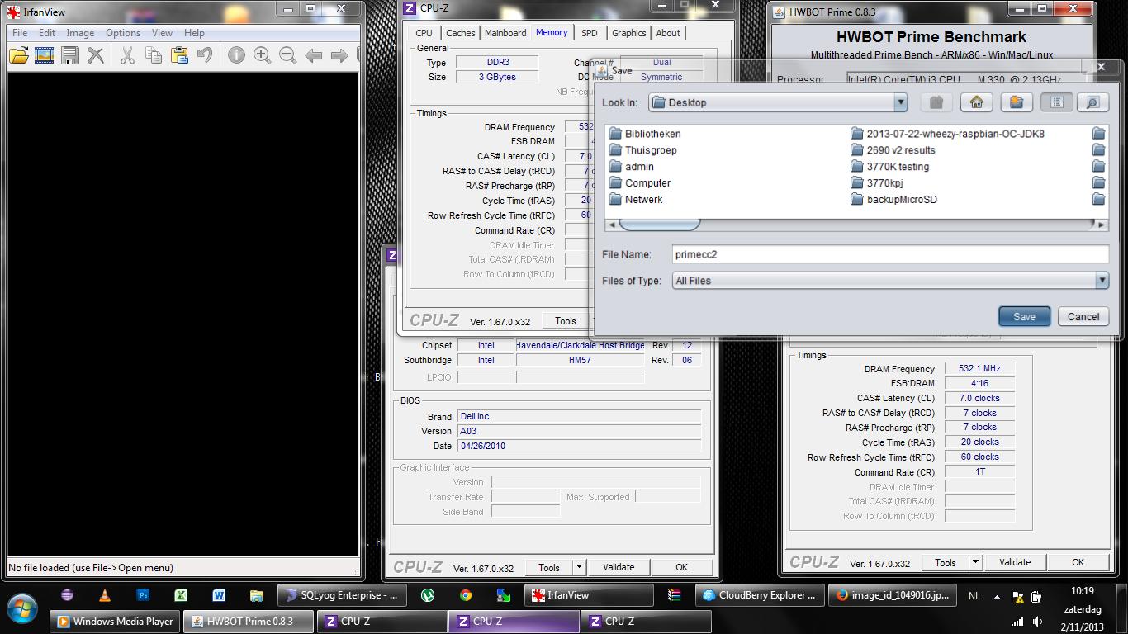Switch to About tab in CPU-Z
This screenshot has width=1128, height=634.
click(x=668, y=33)
